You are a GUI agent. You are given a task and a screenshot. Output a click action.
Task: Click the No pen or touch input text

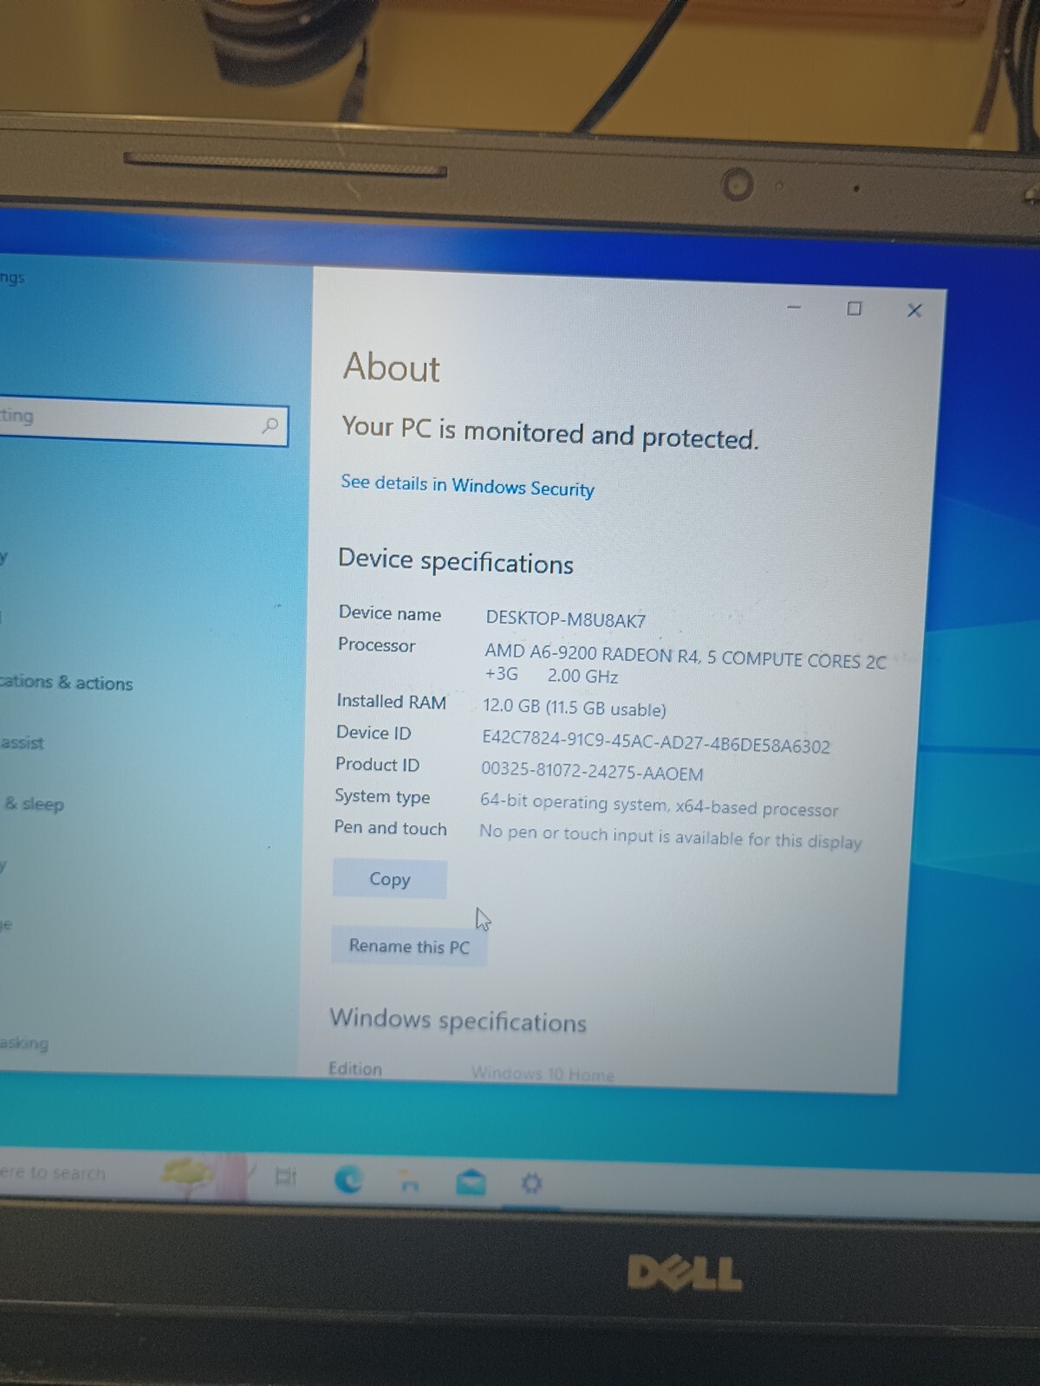[671, 836]
